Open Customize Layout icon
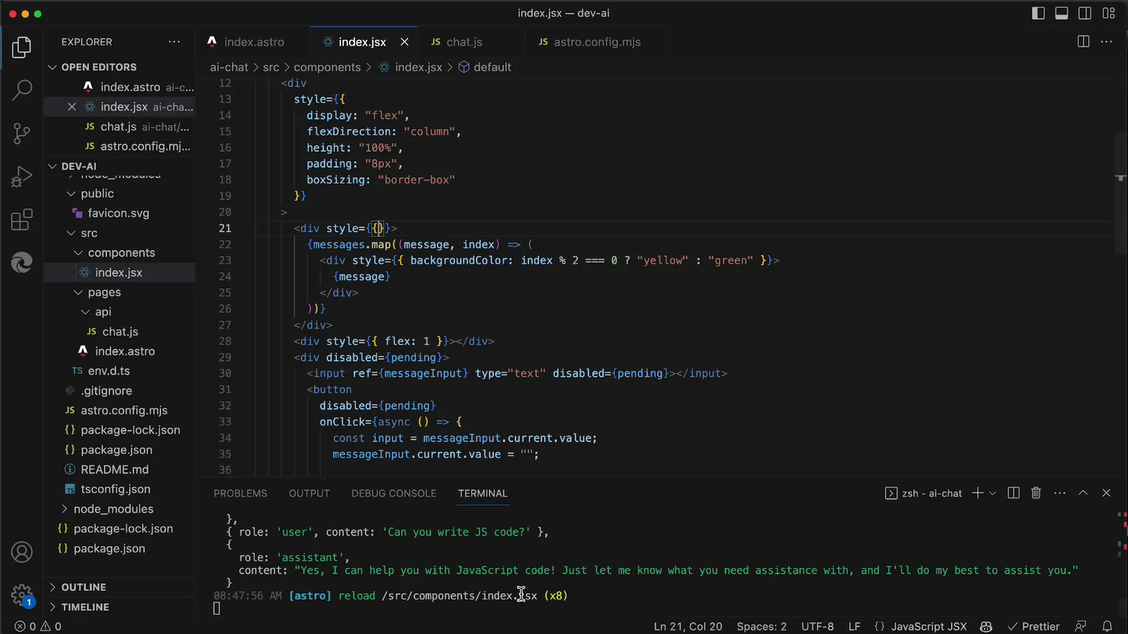This screenshot has height=634, width=1128. 1109,13
